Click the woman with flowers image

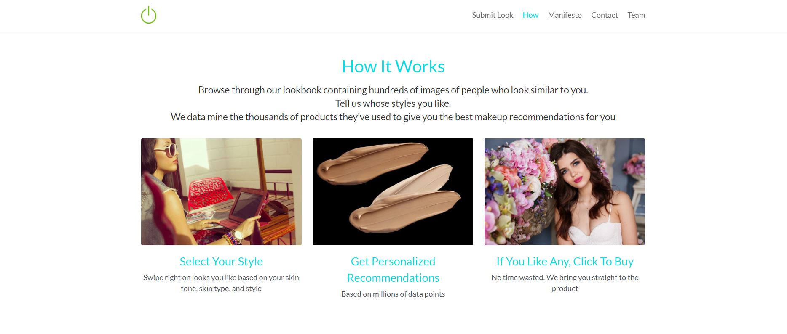point(565,191)
